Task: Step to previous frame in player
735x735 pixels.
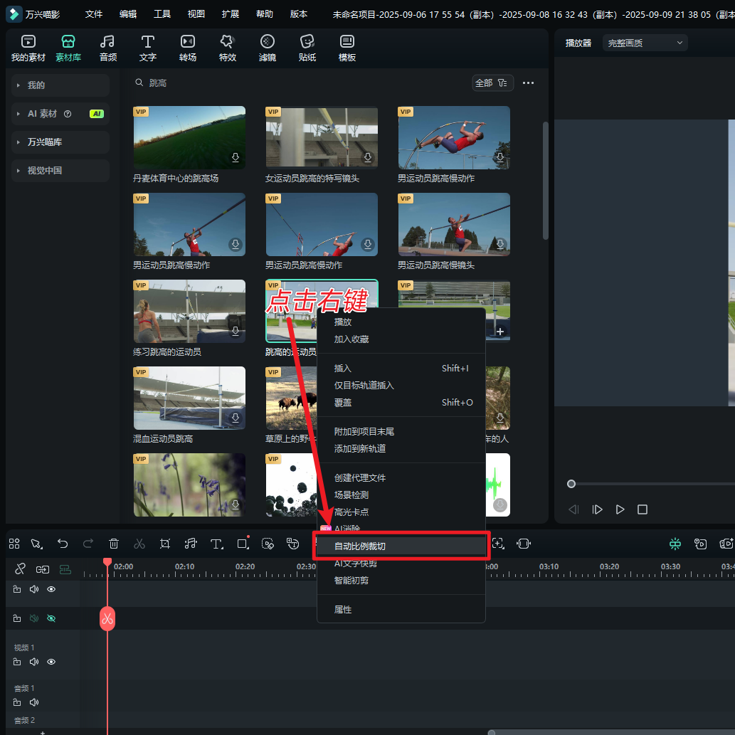Action: click(573, 509)
